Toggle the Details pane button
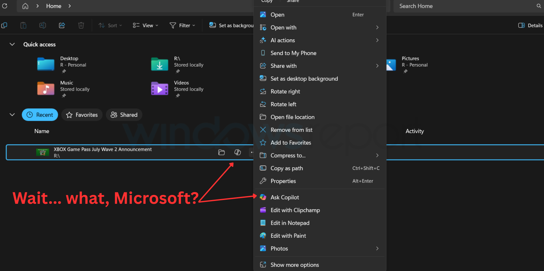 point(530,25)
